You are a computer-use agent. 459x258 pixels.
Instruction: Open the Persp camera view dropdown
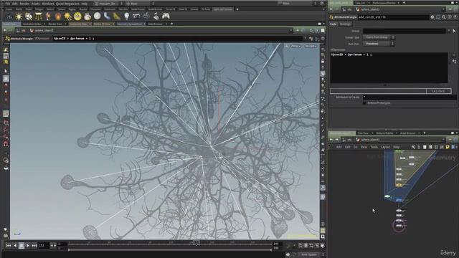point(295,46)
